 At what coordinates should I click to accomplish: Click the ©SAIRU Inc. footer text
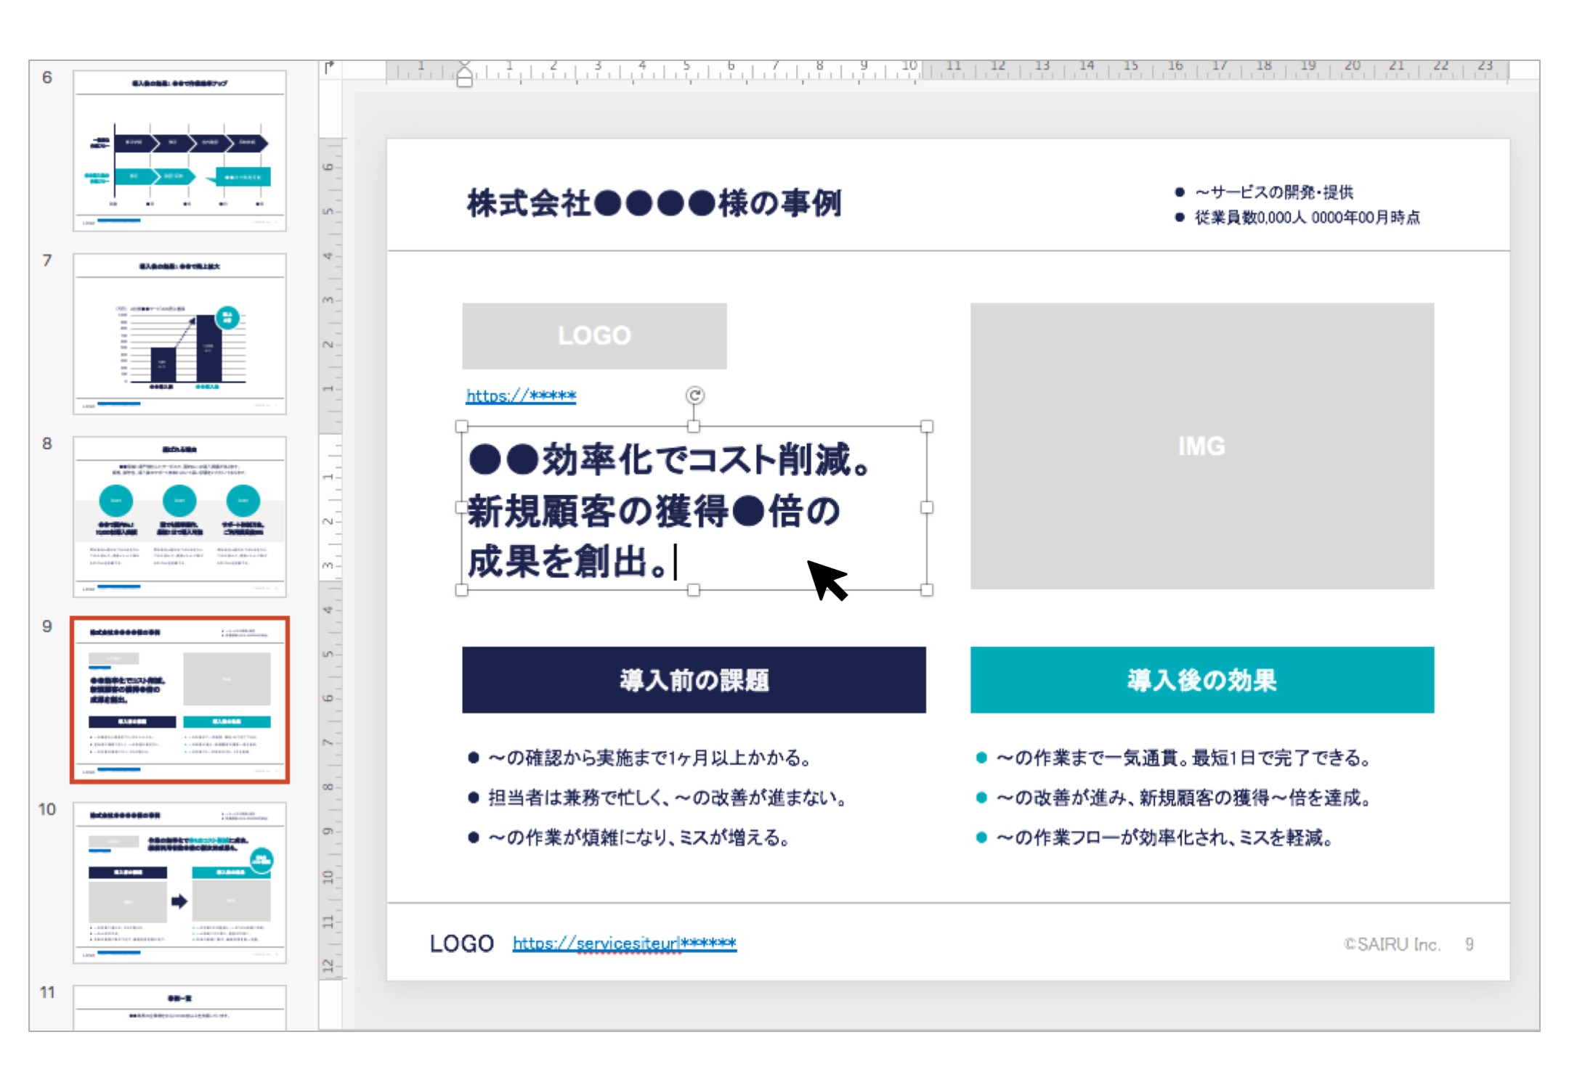pos(1392,944)
